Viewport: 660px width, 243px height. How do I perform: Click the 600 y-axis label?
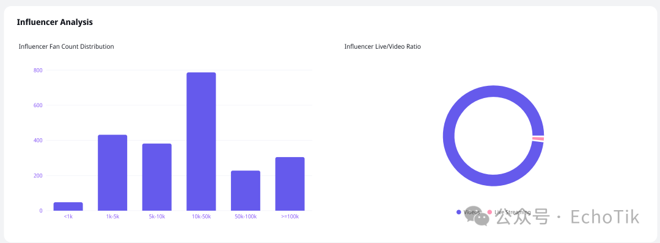(x=38, y=105)
